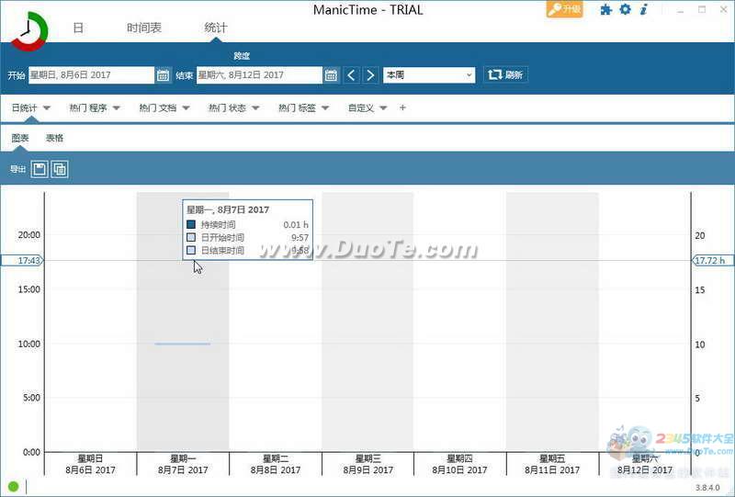Switch to the 时间表 tab
The width and height of the screenshot is (735, 497).
point(144,28)
